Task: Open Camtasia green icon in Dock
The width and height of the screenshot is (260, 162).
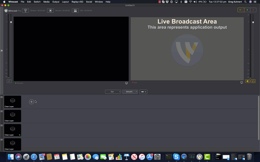Action: [x=207, y=157]
